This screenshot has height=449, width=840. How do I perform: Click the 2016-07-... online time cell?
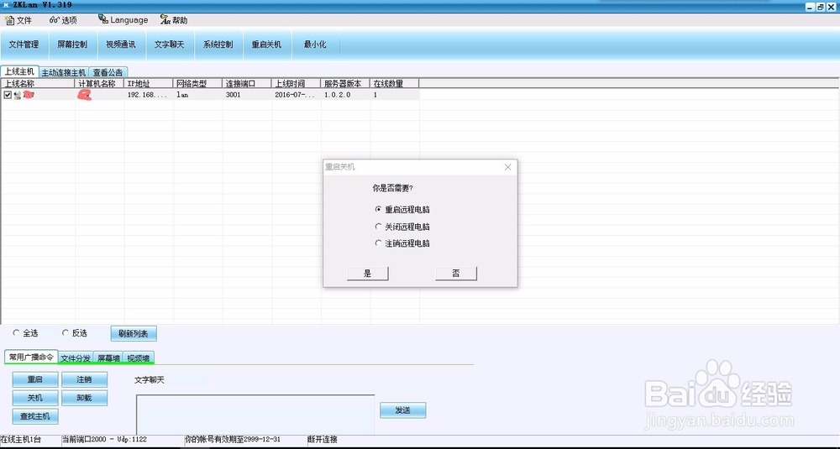pyautogui.click(x=297, y=95)
